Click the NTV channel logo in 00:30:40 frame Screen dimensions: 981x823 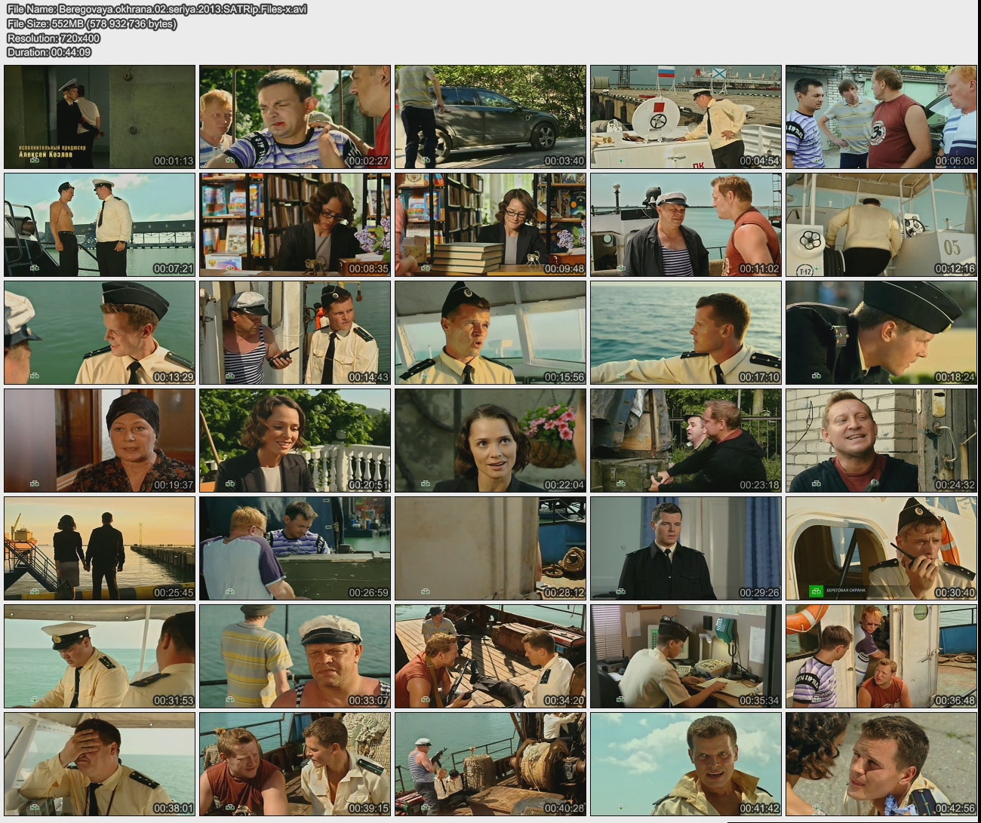click(x=815, y=591)
